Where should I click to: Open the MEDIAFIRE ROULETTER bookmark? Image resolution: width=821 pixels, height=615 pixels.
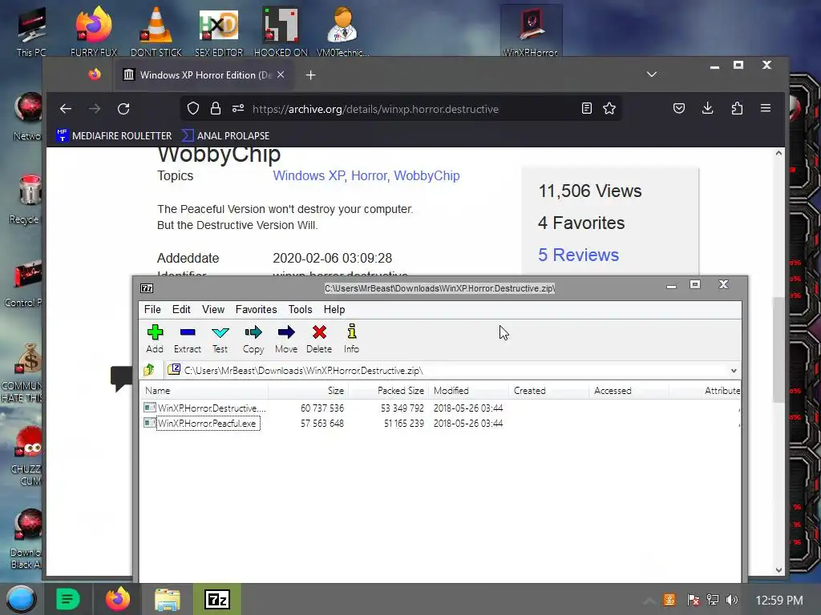(114, 136)
